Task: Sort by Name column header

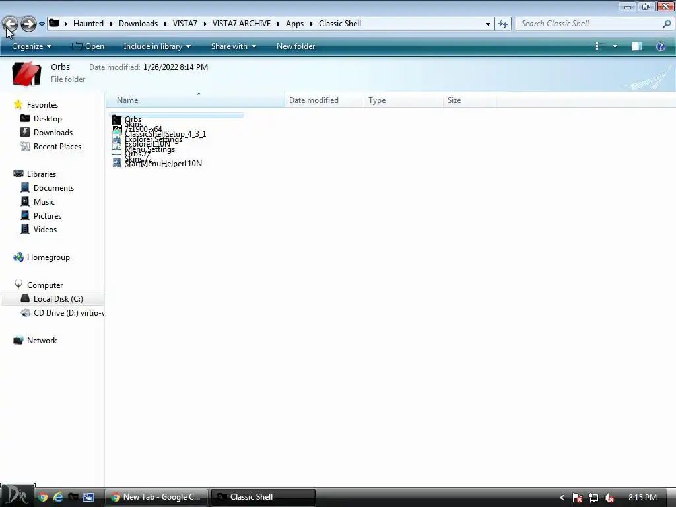Action: (x=195, y=100)
